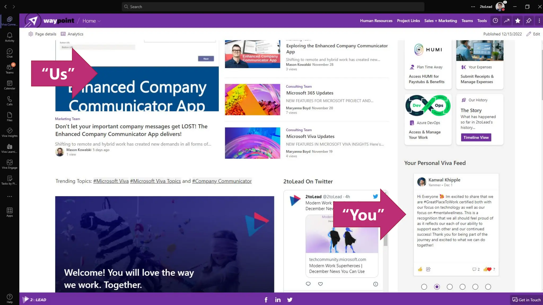
Task: Click the LinkedIn icon in footer
Action: pyautogui.click(x=278, y=300)
